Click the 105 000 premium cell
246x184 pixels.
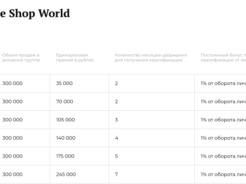(66, 119)
